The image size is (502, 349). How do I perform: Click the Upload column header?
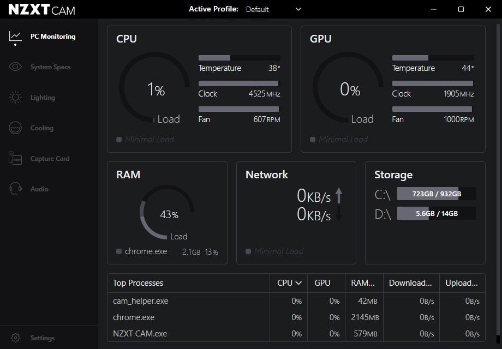pos(462,283)
